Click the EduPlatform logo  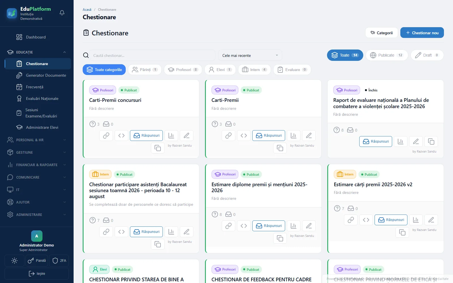12,13
